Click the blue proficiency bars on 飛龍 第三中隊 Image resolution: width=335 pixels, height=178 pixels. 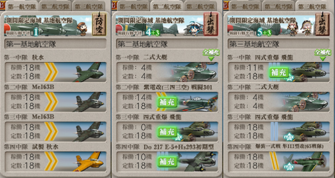(x=274, y=132)
